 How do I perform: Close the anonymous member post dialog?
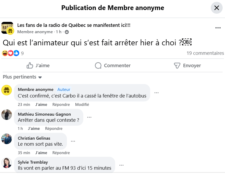(x=217, y=8)
